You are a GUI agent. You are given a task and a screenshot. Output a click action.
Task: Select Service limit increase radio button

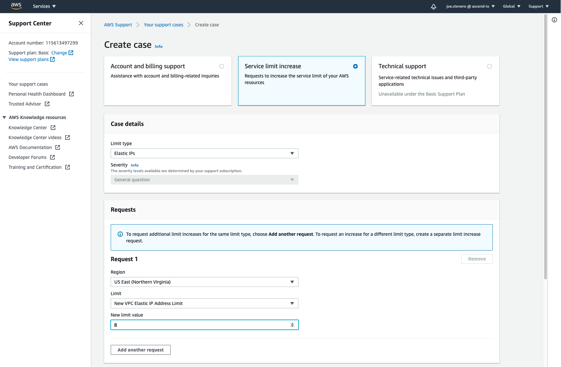click(x=355, y=66)
